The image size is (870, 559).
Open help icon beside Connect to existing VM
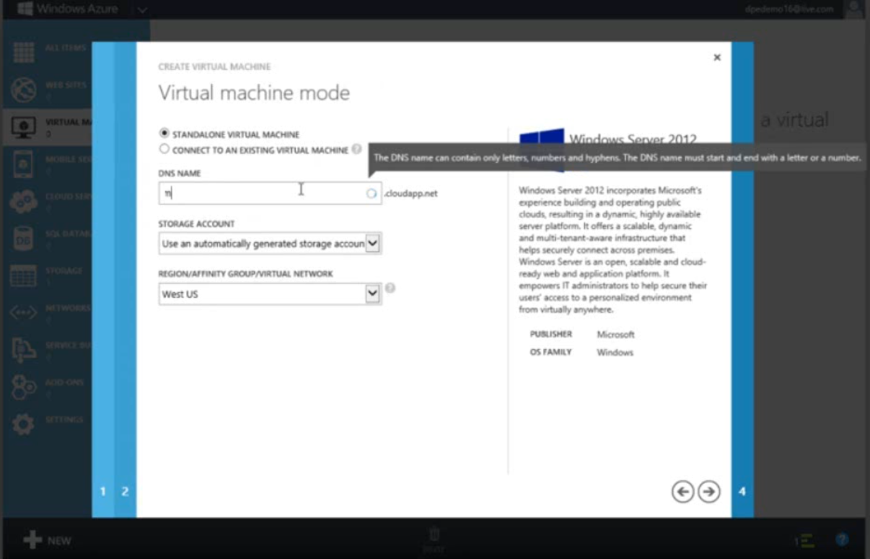(x=356, y=149)
